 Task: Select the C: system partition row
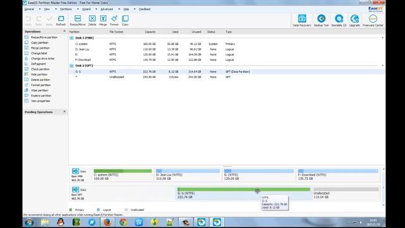coord(227,44)
